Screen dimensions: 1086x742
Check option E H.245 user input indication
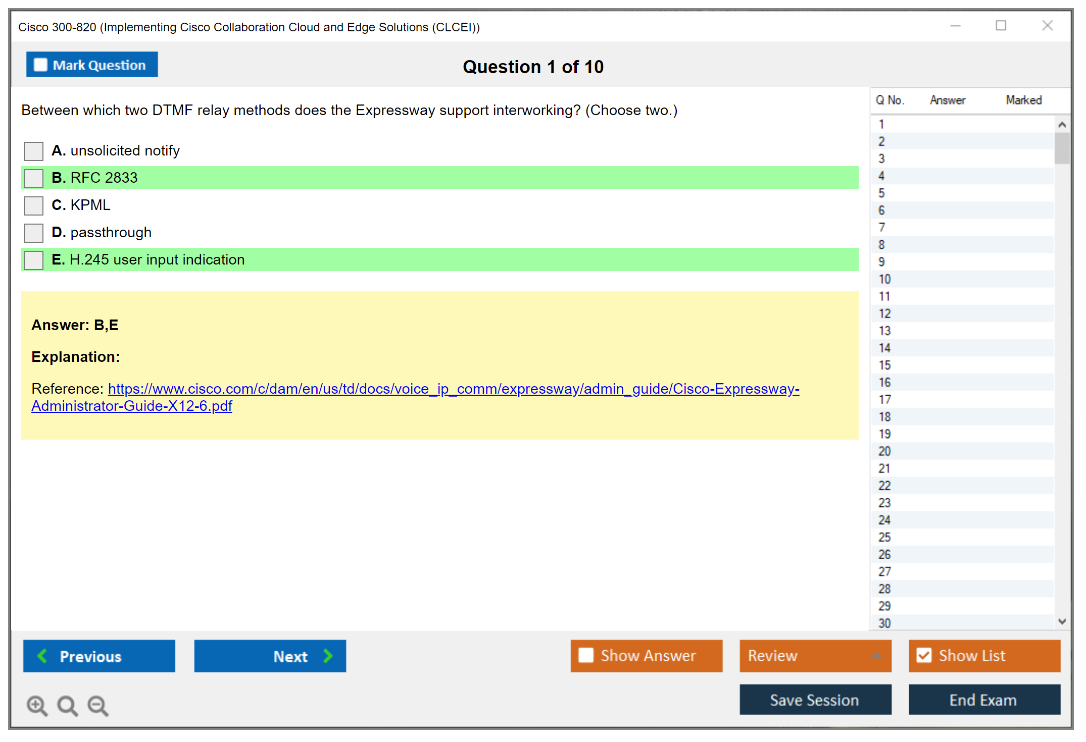point(34,260)
